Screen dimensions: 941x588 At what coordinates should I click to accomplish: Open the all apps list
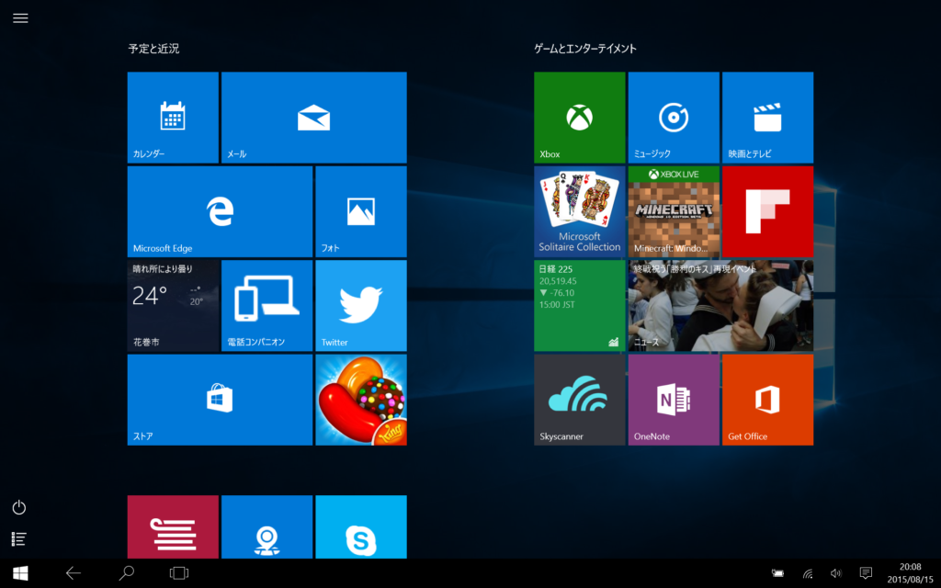(18, 539)
